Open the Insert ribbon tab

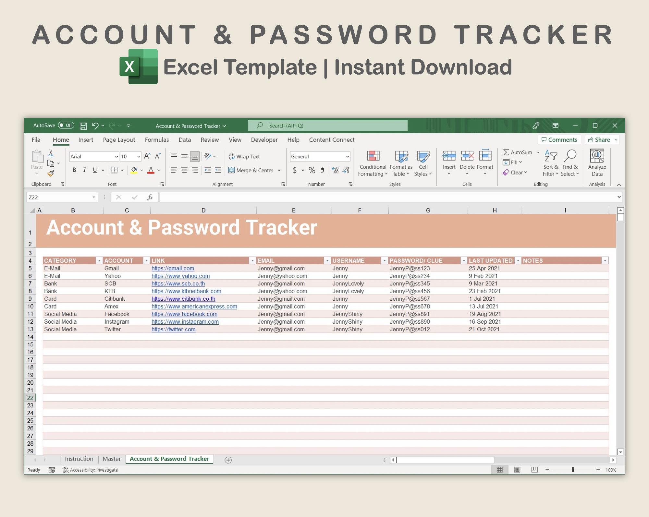click(x=86, y=140)
